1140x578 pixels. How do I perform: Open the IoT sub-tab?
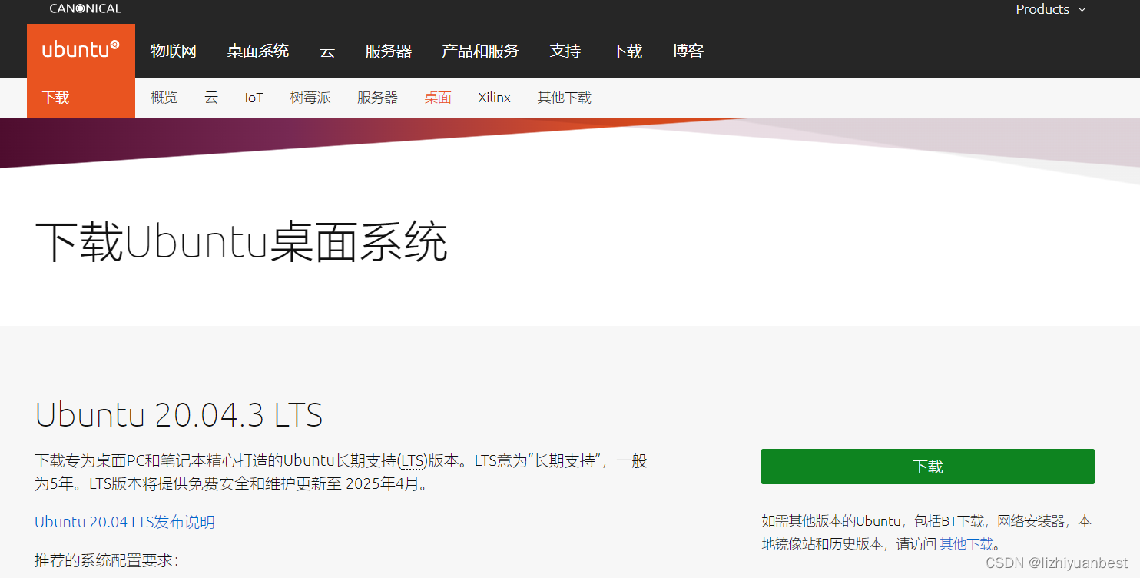254,98
